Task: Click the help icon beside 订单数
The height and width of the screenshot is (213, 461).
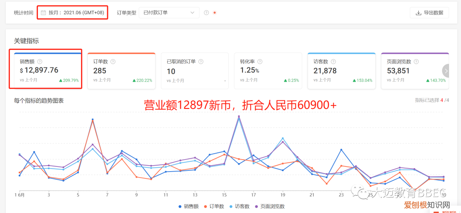Action: click(x=113, y=62)
